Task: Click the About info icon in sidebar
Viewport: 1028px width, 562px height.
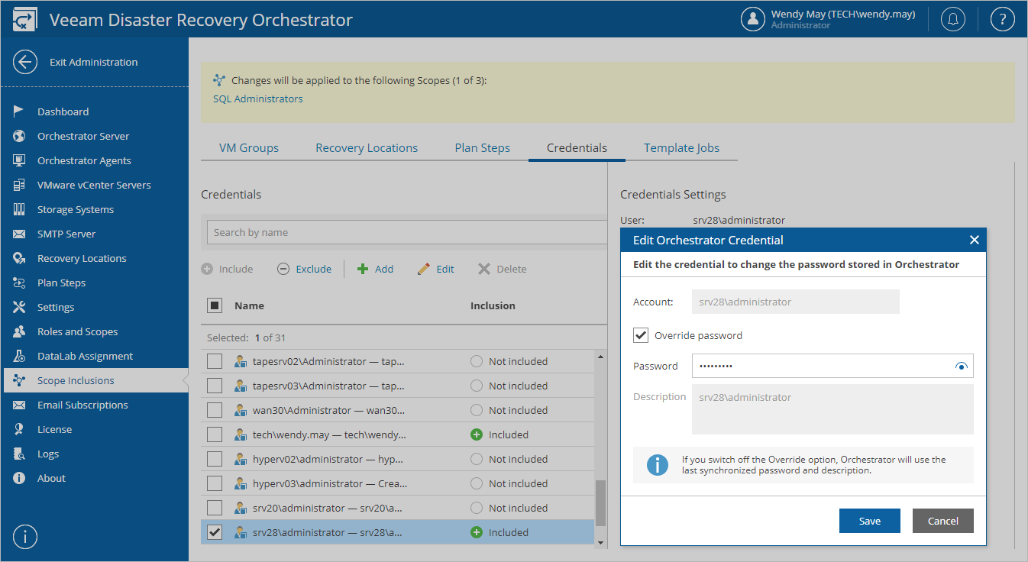Action: point(20,478)
